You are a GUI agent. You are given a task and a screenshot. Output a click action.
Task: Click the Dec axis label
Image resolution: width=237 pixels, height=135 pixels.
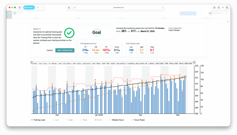(57, 115)
